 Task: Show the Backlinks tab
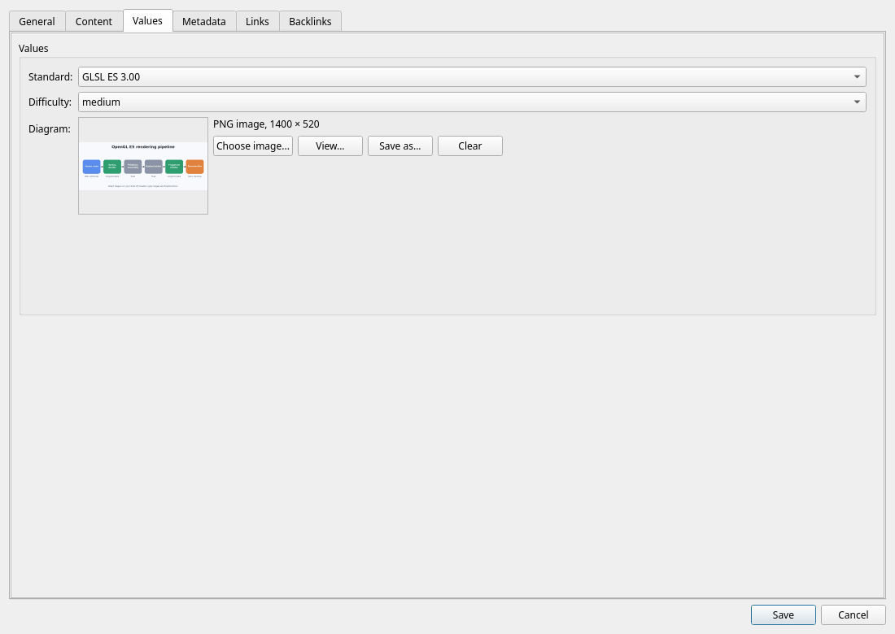point(310,22)
